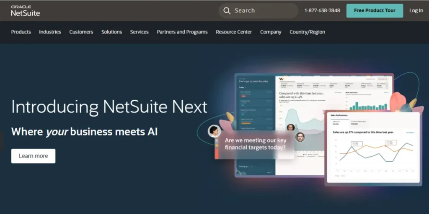Type in the Search field

tap(260, 11)
